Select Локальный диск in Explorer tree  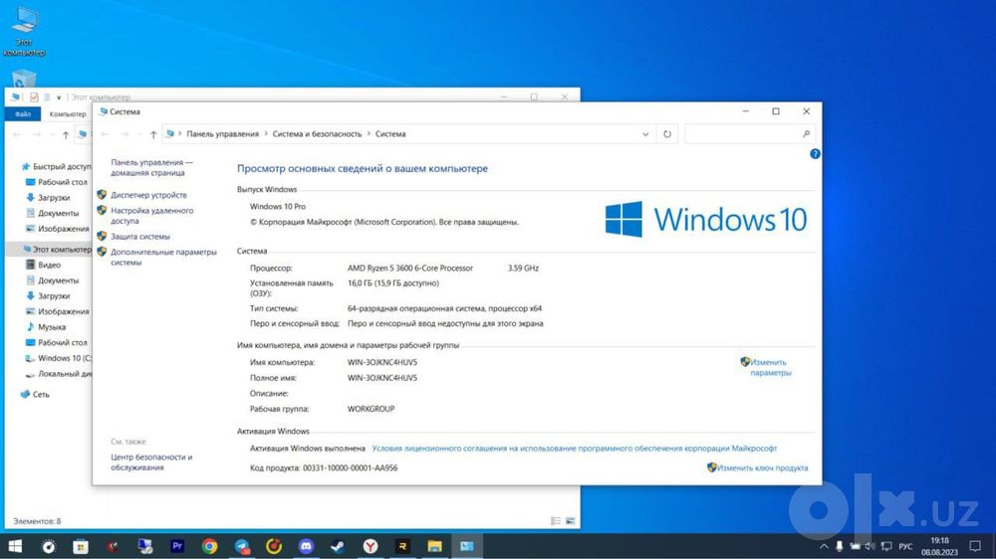[x=65, y=374]
